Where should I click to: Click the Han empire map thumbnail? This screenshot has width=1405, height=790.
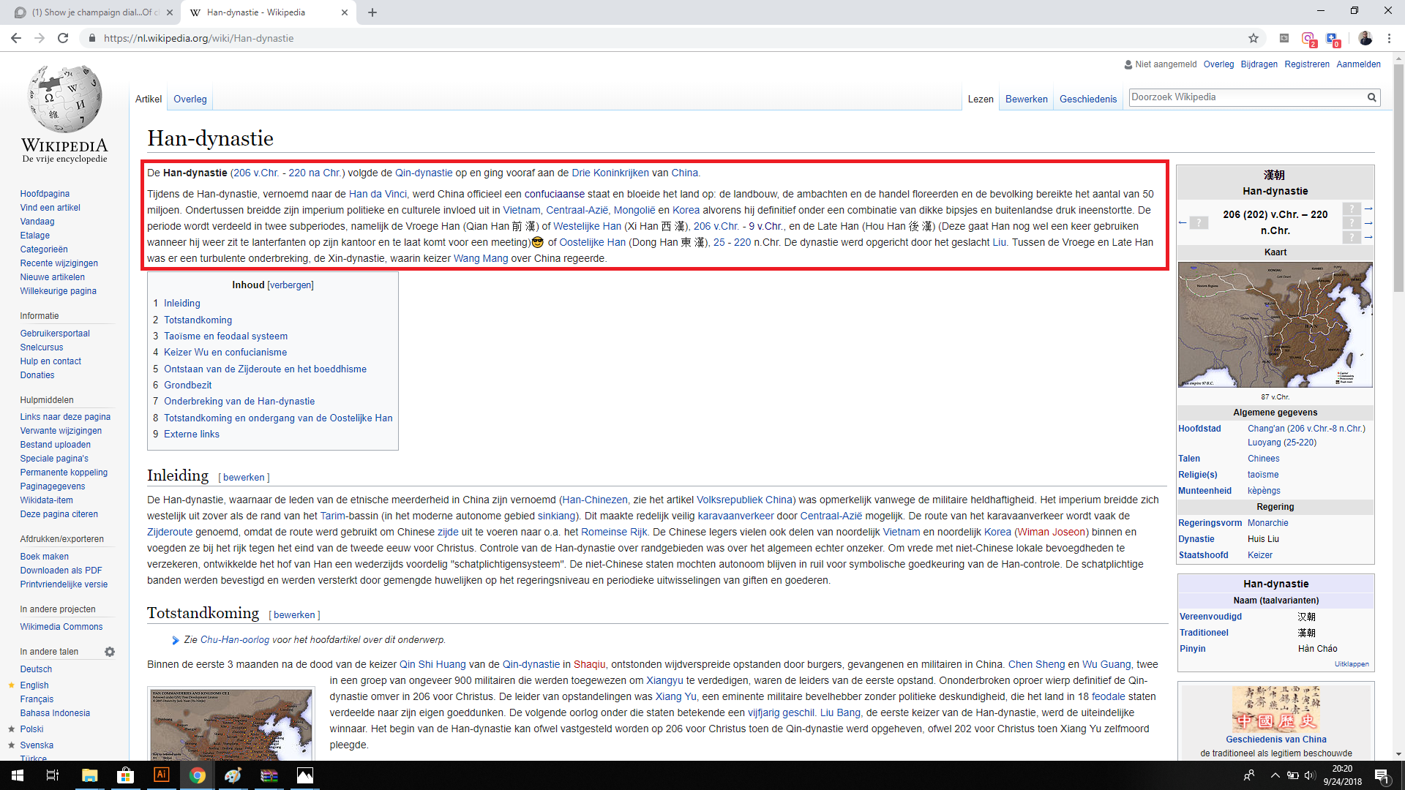point(1275,325)
